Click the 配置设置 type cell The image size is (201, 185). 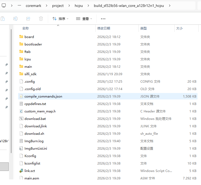pos(147,148)
